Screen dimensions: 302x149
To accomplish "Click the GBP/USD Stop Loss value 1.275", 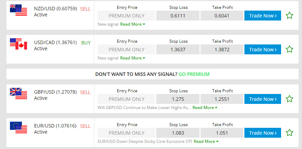I will coord(178,99).
